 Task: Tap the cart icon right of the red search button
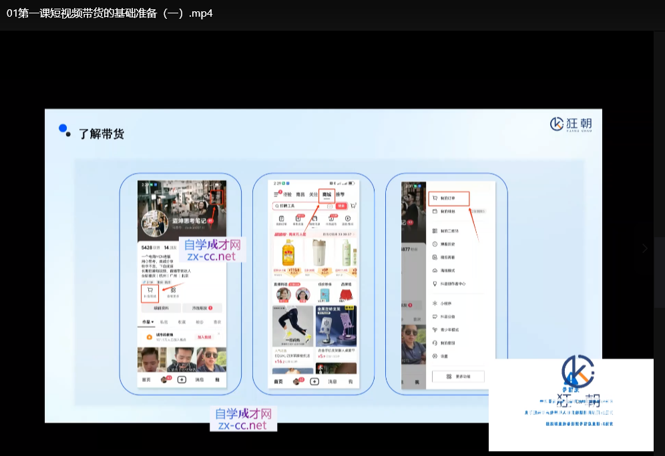(x=353, y=206)
